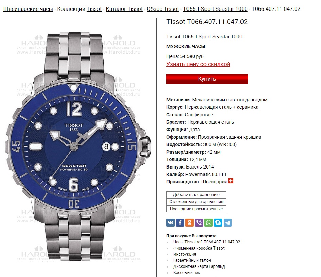Share the watch via WhatsApp
This screenshot has height=277, width=321.
(x=209, y=223)
